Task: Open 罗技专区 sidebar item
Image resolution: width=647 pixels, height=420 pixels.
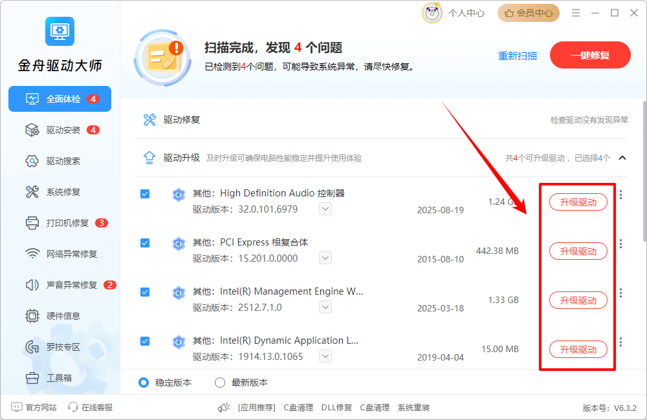Action: pyautogui.click(x=60, y=347)
